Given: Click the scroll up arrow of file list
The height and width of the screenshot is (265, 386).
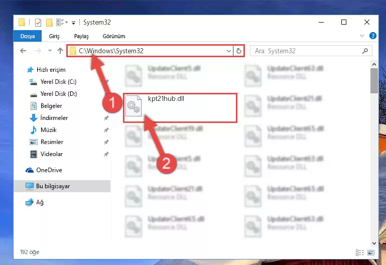Looking at the screenshot, I should pyautogui.click(x=374, y=64).
